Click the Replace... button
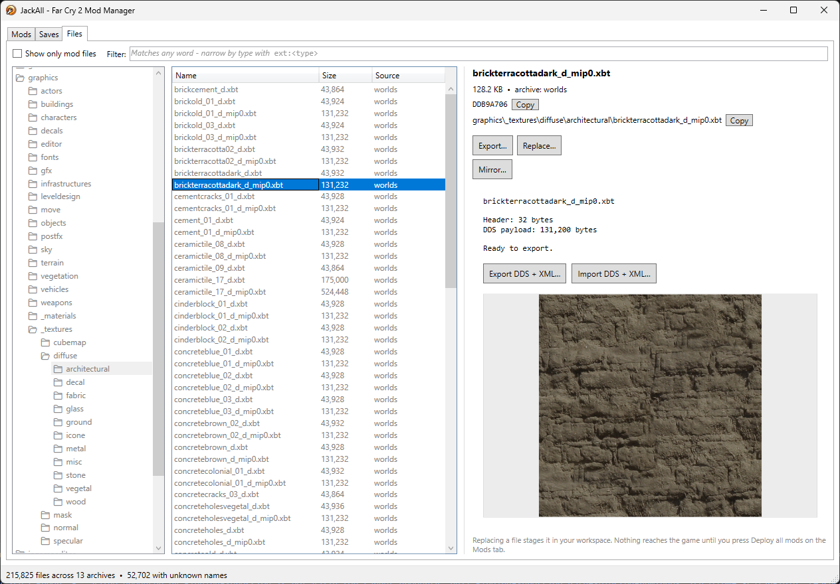The image size is (840, 584). point(539,146)
